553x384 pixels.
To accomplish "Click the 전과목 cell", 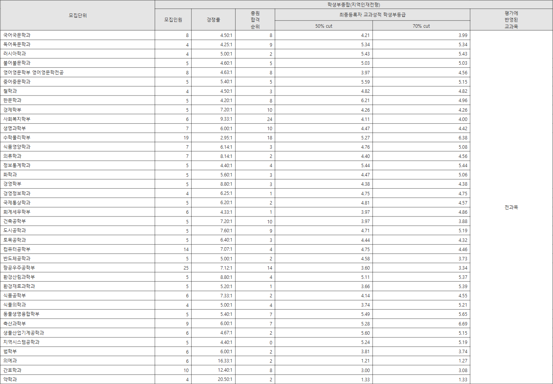I will (x=511, y=207).
